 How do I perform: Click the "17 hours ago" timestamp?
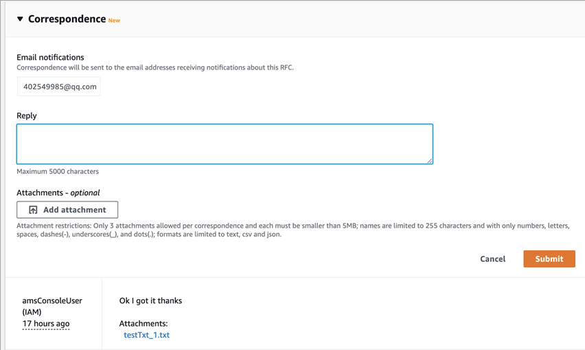(x=46, y=323)
